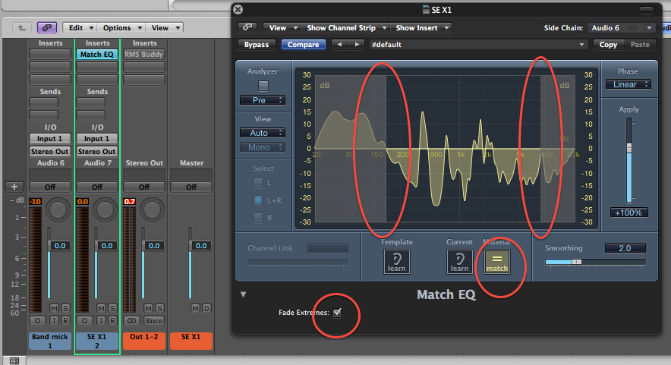Click the Stereo Out output on Audio 7

[x=97, y=152]
